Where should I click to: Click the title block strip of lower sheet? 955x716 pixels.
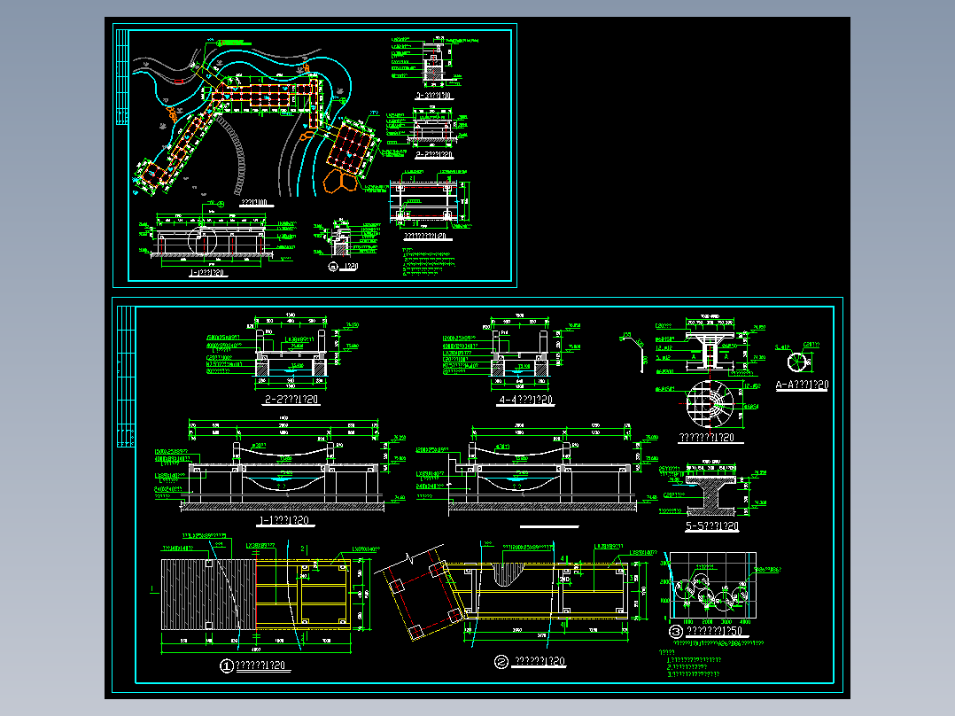tap(126, 377)
